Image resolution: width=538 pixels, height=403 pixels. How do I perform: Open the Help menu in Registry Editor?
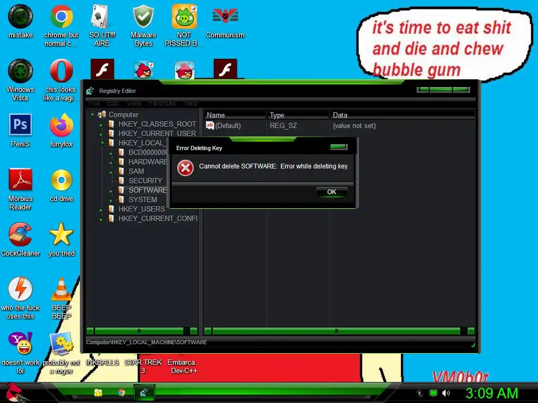[x=190, y=103]
